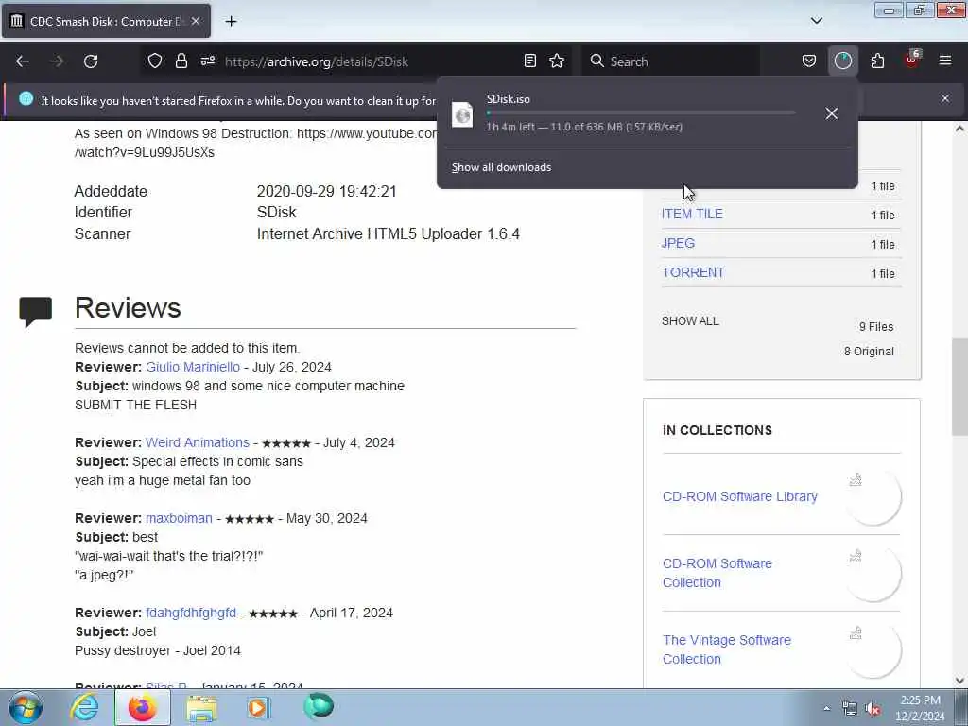Open the Firefox hamburger menu
The width and height of the screenshot is (968, 726).
945,60
